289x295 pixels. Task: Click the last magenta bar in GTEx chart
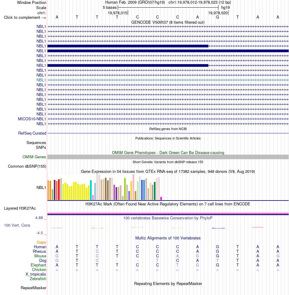pos(161,198)
